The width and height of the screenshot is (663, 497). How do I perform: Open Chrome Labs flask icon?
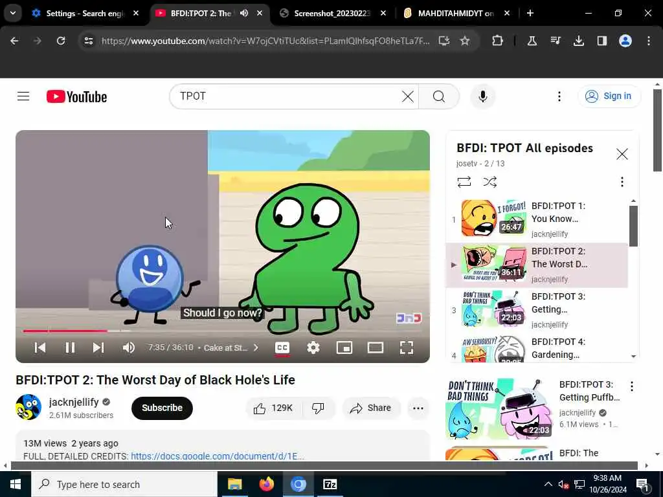(x=532, y=41)
